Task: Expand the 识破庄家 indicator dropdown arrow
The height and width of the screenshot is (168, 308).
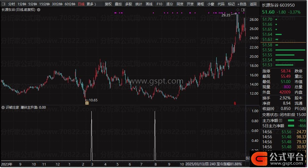Action: pos(3,107)
